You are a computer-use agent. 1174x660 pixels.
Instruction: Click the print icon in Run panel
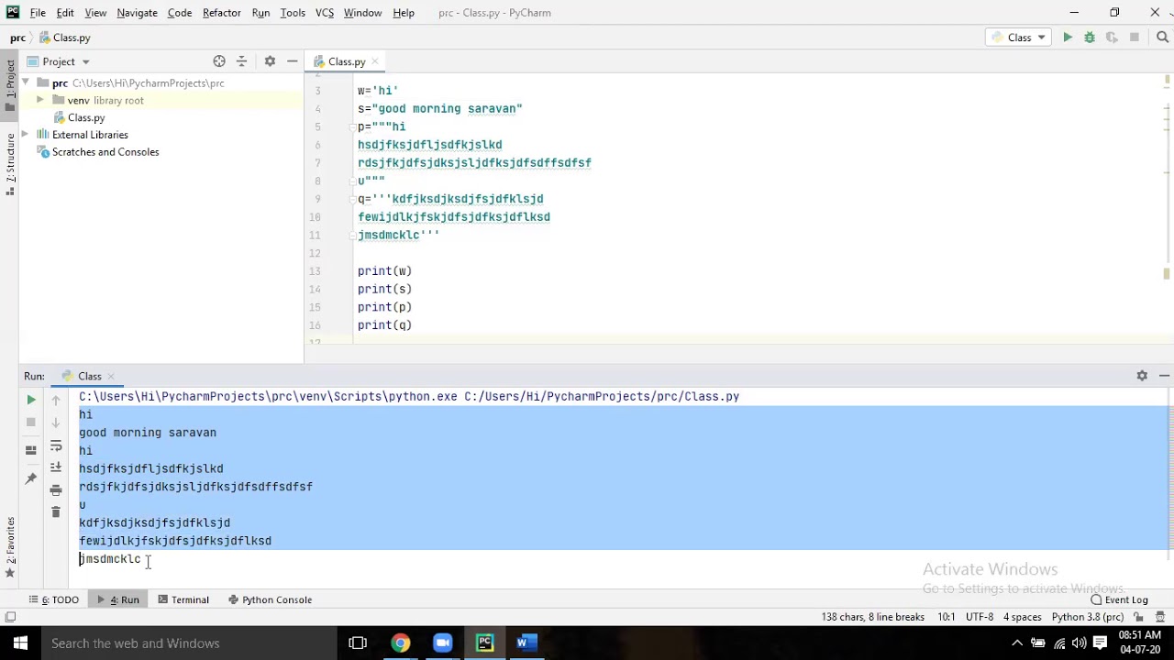56,489
